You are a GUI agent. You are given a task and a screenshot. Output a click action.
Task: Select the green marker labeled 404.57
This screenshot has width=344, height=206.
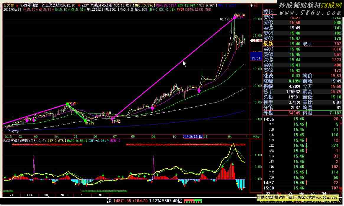[67, 104]
